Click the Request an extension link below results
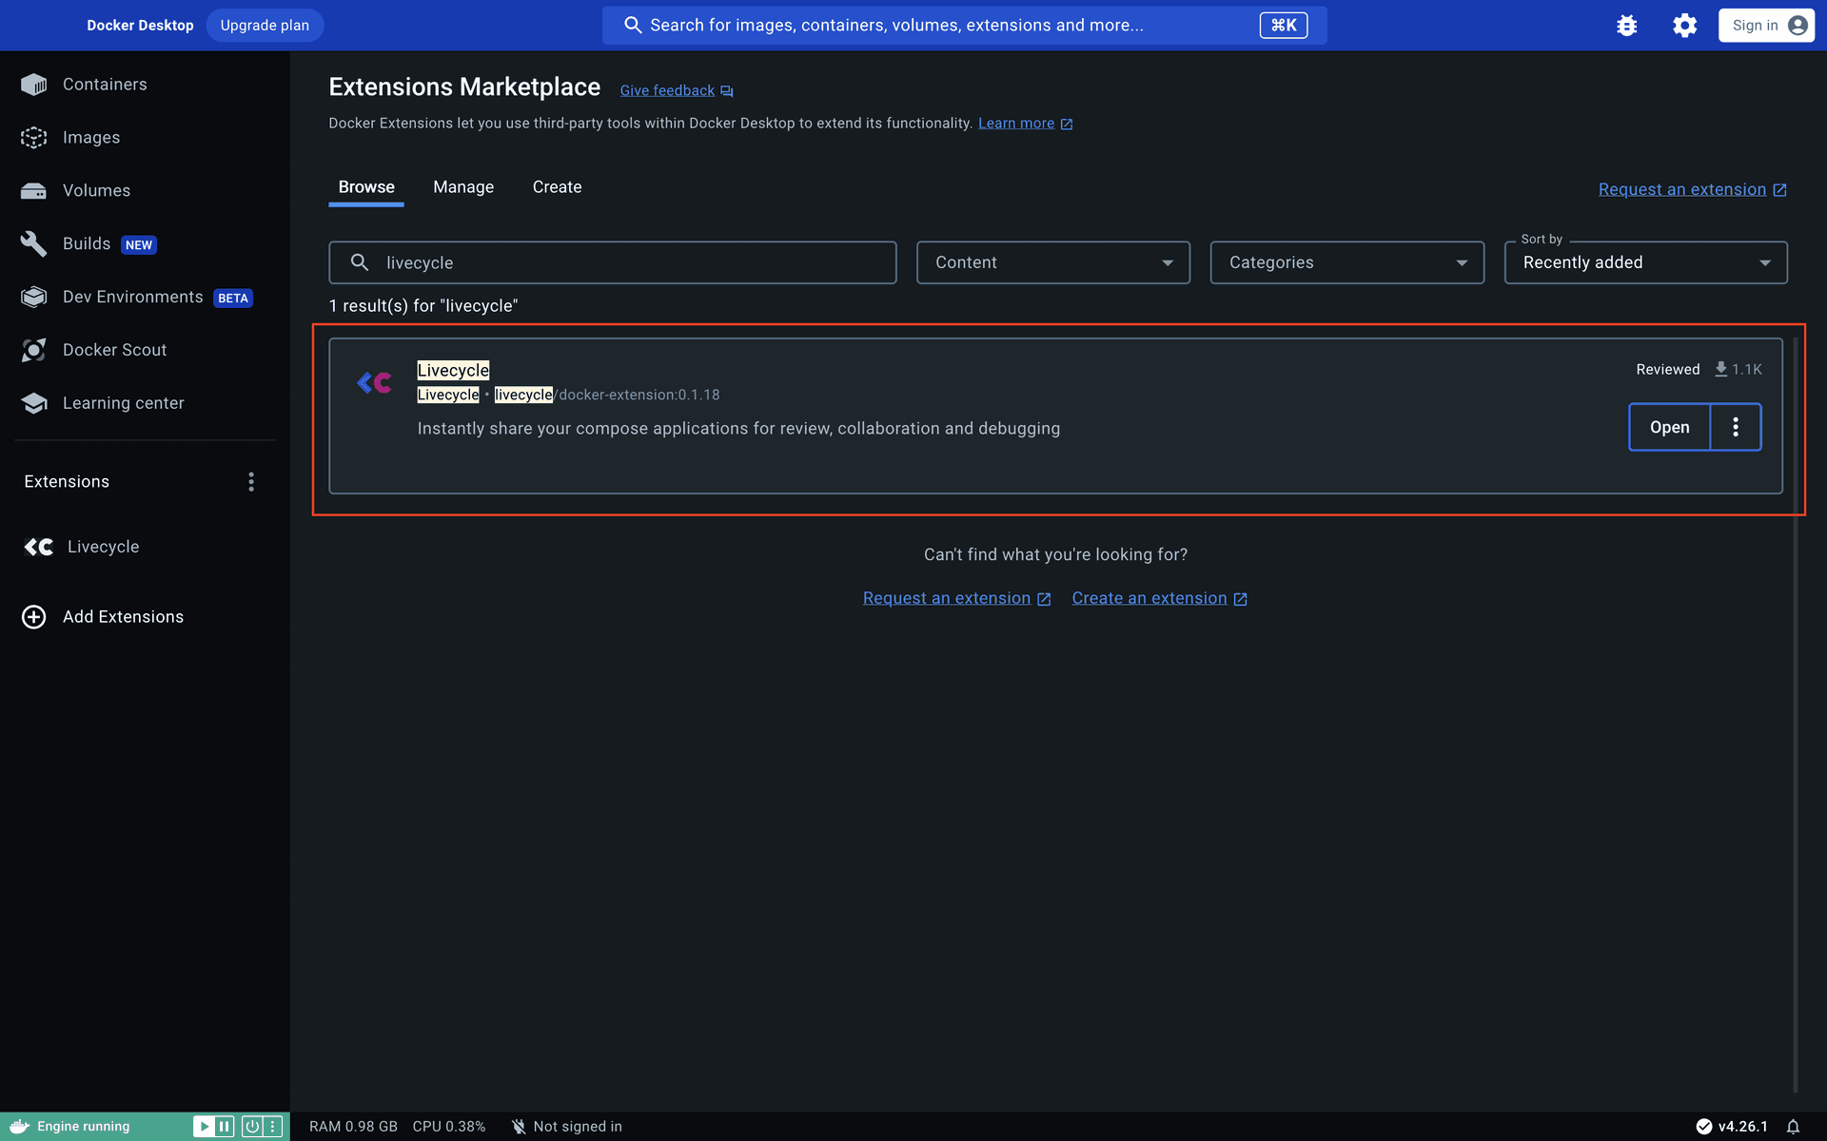Screen dimensions: 1827x1141 coord(956,598)
